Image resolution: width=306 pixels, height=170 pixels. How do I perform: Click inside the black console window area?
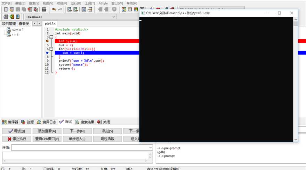coord(216,79)
